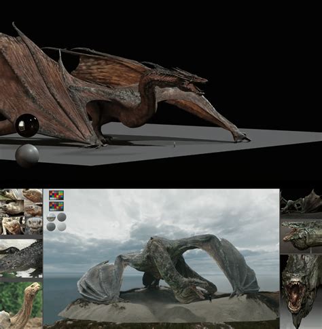
Task: Open the tortoise neck reference photo
Action: (x=21, y=305)
